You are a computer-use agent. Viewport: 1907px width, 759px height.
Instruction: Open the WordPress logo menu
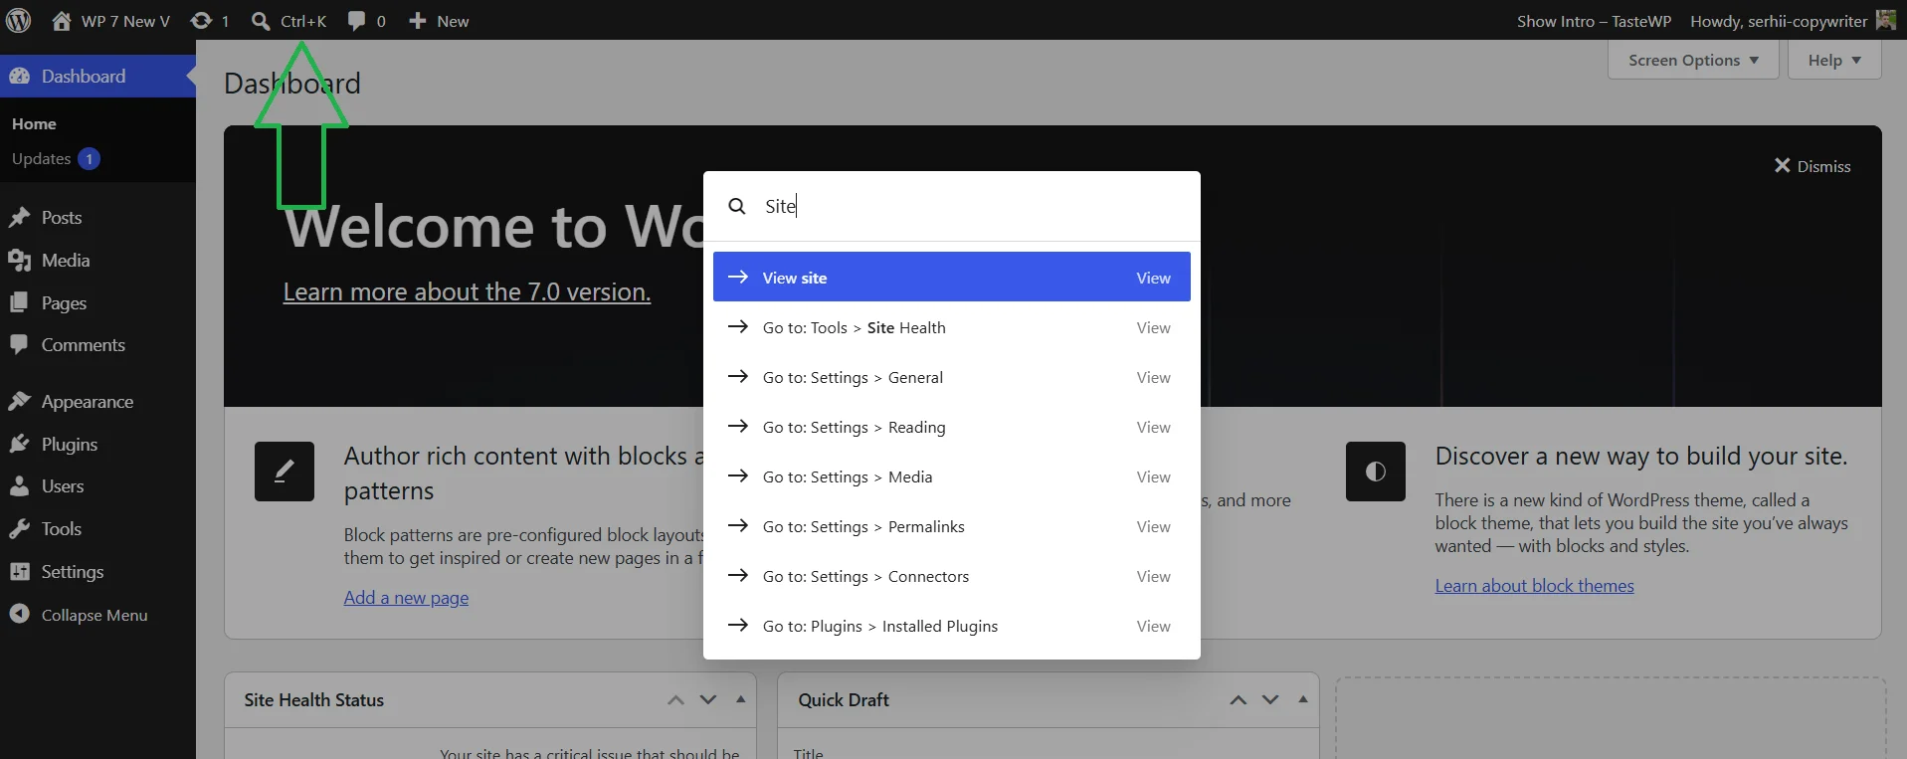click(x=18, y=20)
